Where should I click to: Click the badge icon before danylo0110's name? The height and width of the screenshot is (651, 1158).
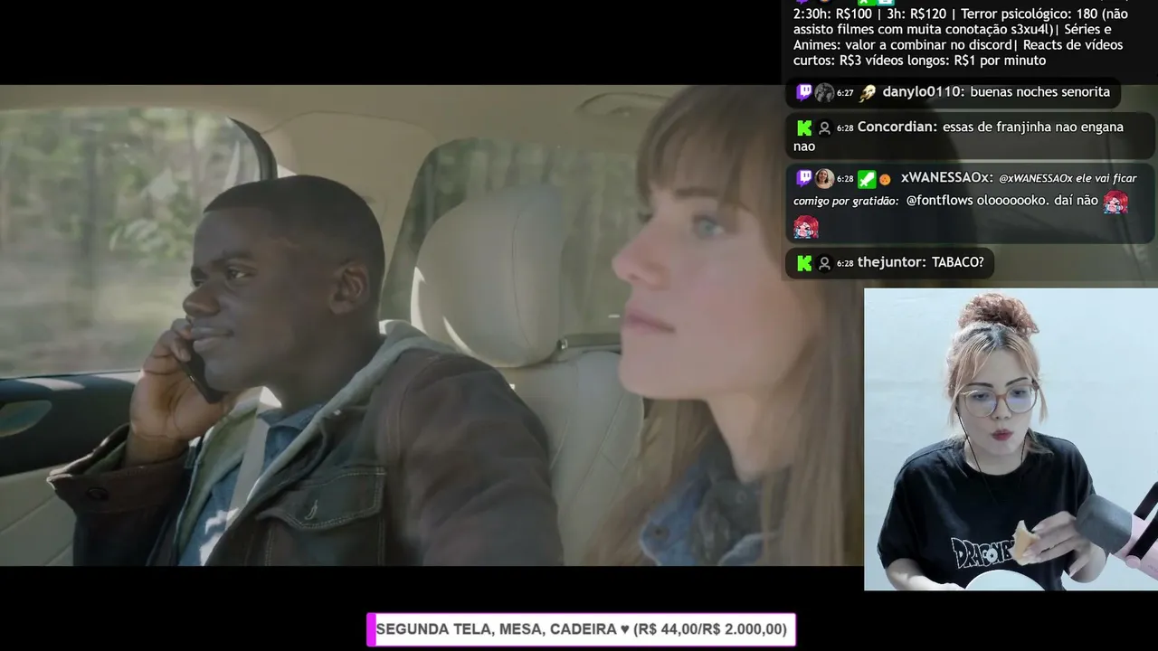click(x=868, y=92)
